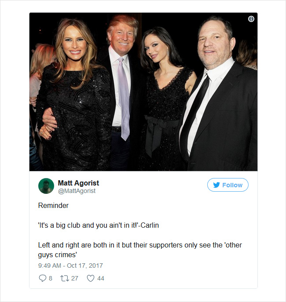This screenshot has height=302, width=286.
Task: Click the lavender tie in the photo
Action: coord(124,98)
